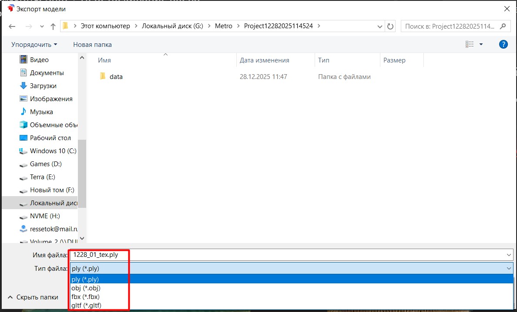
Task: Click Экспорт модели app icon in title bar
Action: pyautogui.click(x=11, y=9)
